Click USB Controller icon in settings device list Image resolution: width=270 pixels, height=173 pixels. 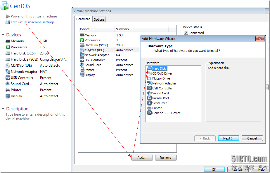click(82, 60)
